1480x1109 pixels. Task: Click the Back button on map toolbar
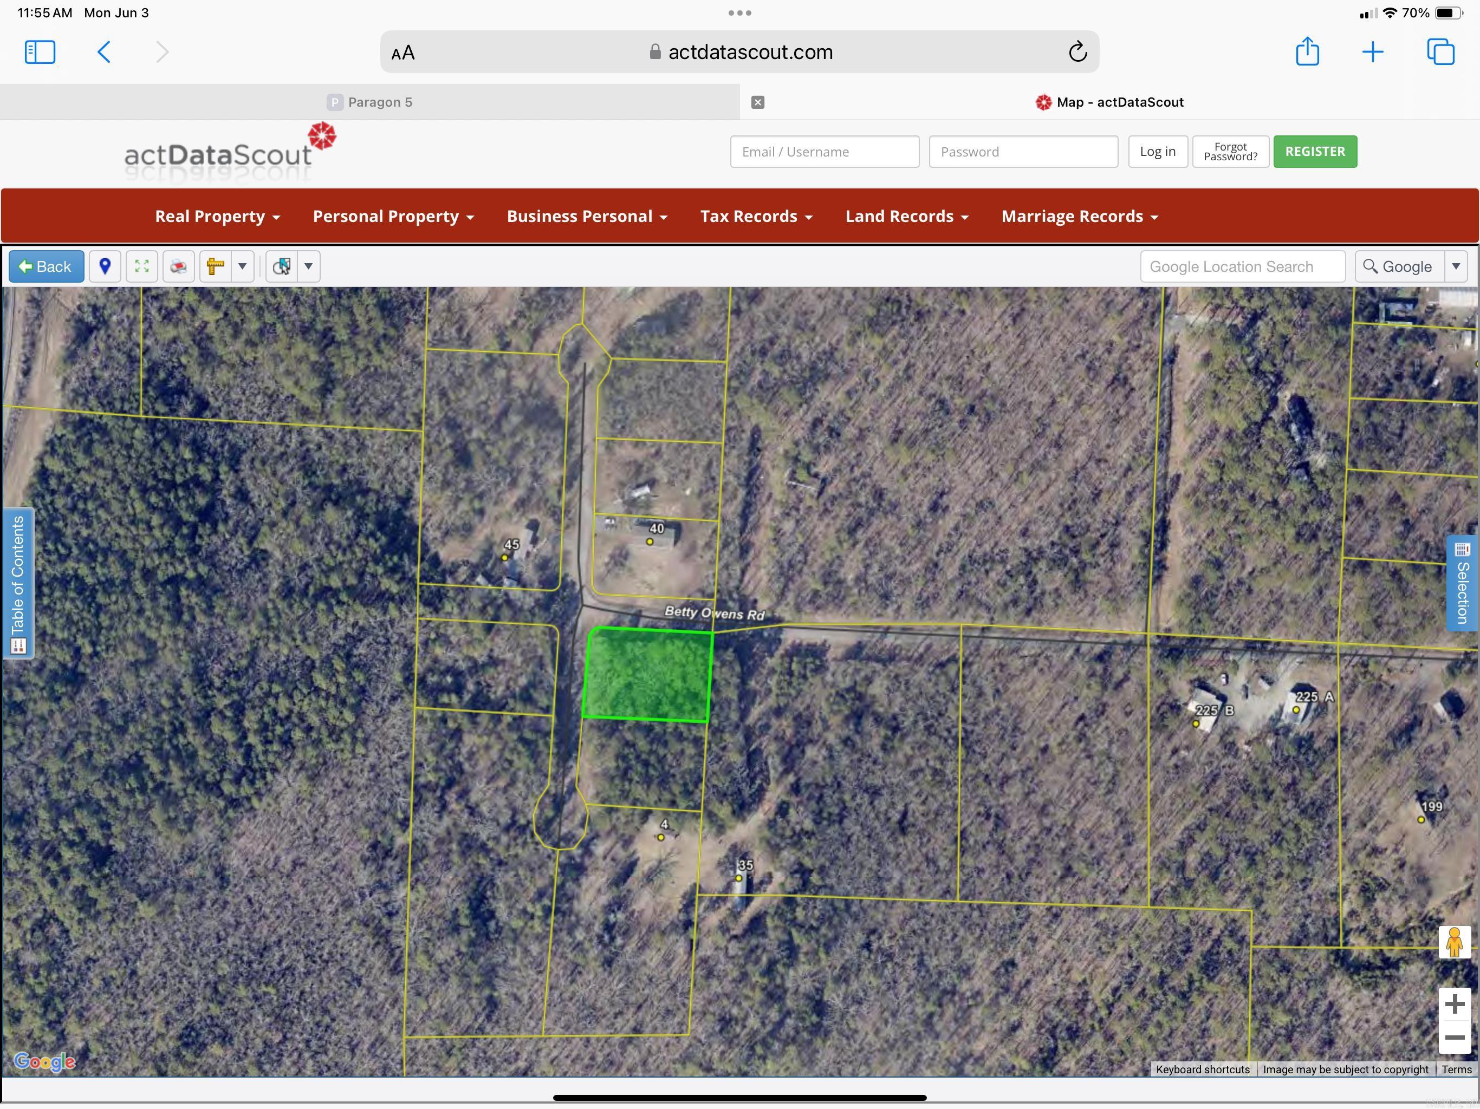click(x=46, y=266)
